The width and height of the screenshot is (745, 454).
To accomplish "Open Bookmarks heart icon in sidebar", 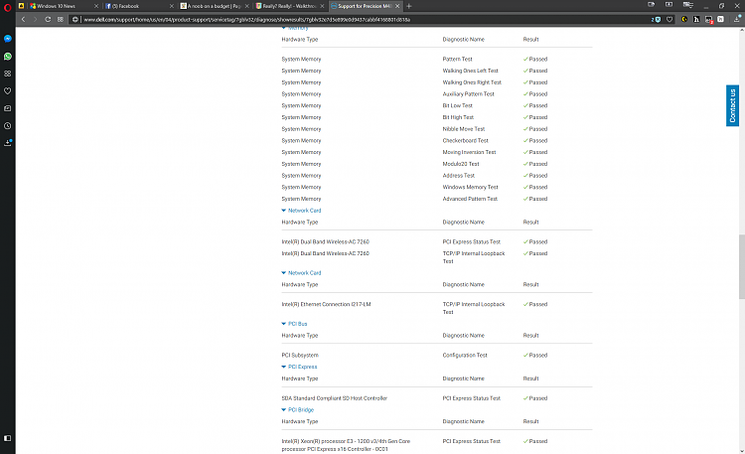I will click(8, 90).
